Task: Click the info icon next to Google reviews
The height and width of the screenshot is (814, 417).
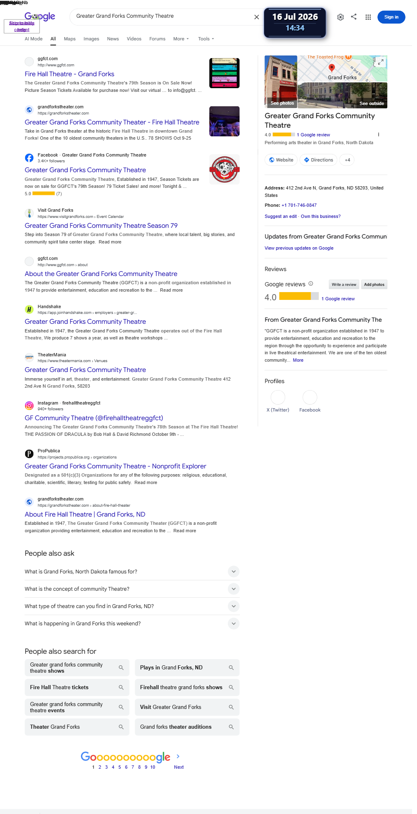Action: (x=311, y=284)
